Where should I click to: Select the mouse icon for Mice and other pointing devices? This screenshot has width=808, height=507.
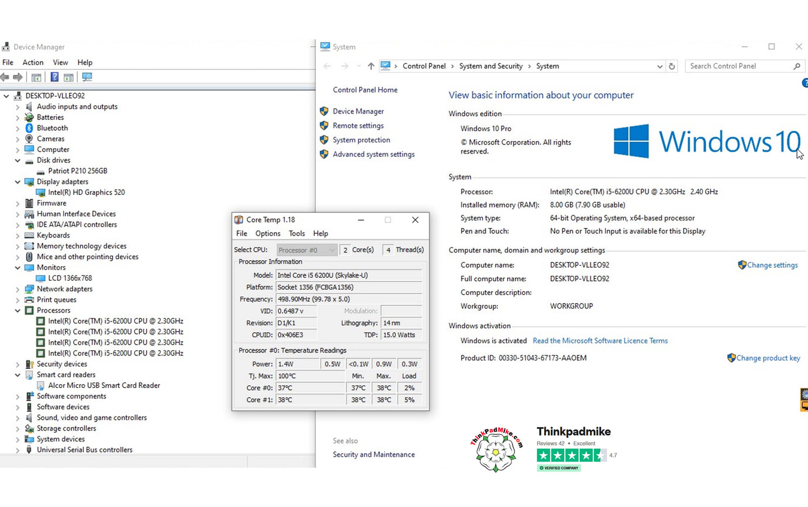(x=29, y=257)
